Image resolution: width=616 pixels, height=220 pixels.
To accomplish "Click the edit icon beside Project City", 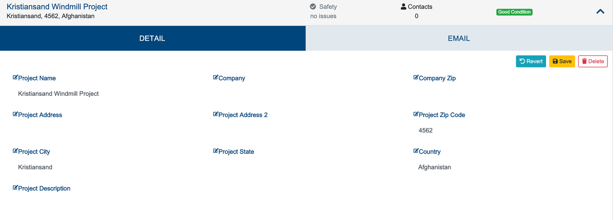I will click(x=15, y=151).
